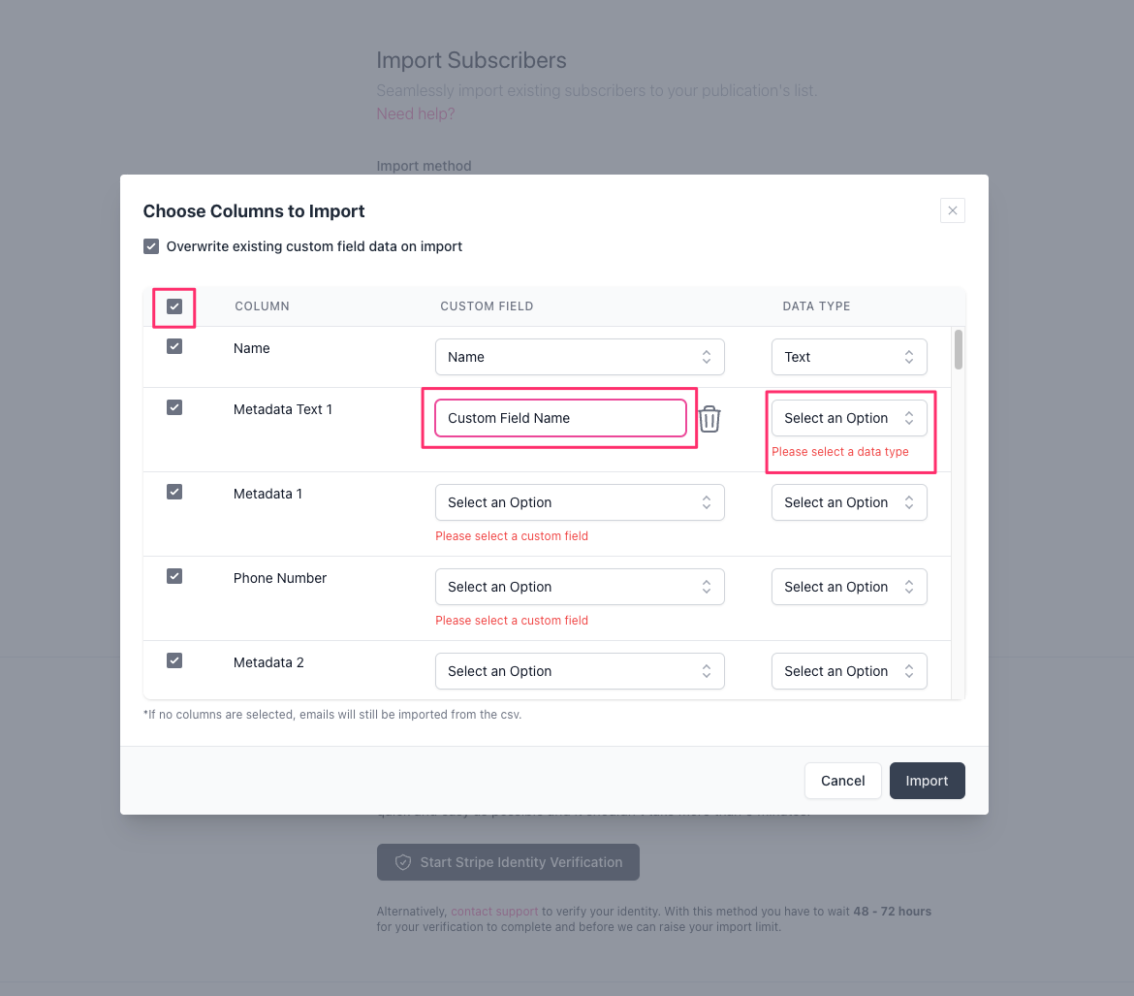Cancel the column import dialog
Viewport: 1134px width, 996px height.
pos(842,781)
